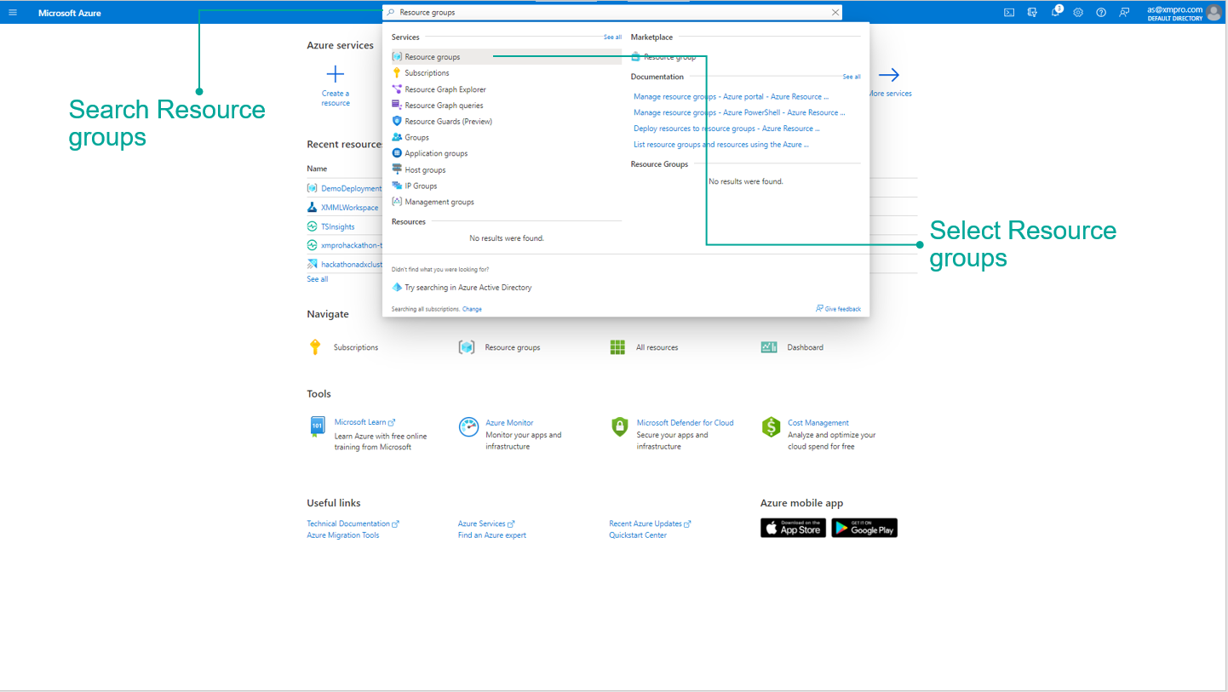The width and height of the screenshot is (1228, 692).
Task: See all Documentation results
Action: 852,77
